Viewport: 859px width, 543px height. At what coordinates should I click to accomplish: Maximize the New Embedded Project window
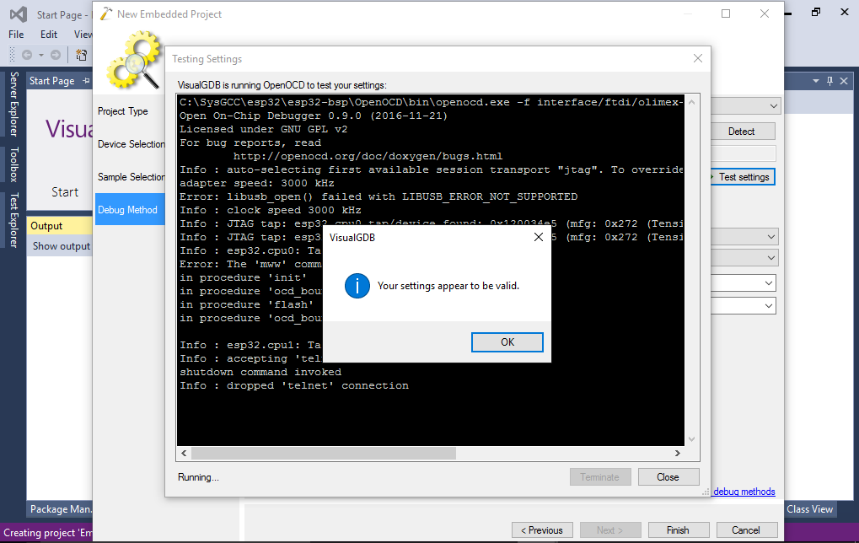(726, 13)
